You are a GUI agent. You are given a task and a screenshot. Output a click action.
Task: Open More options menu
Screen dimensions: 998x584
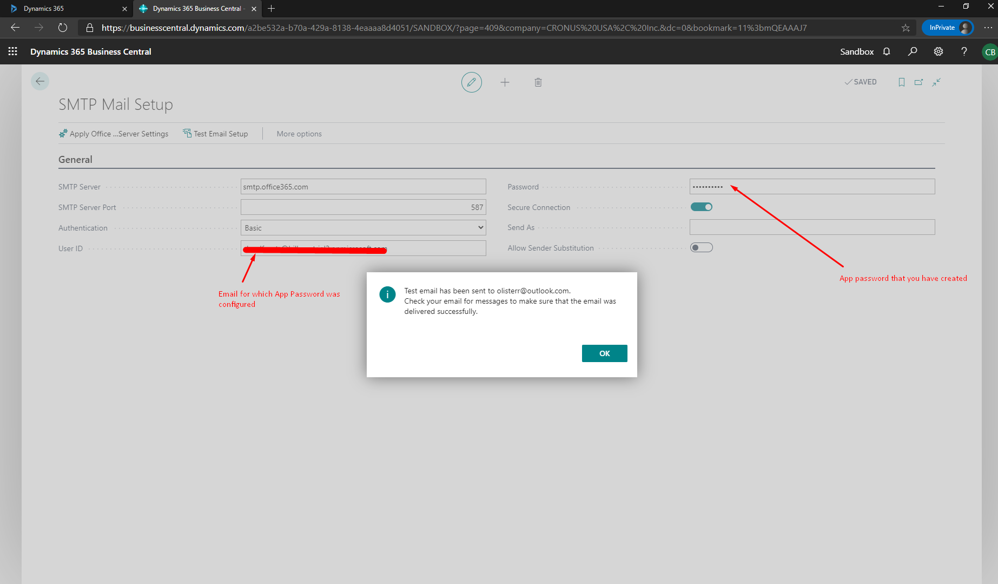point(299,134)
